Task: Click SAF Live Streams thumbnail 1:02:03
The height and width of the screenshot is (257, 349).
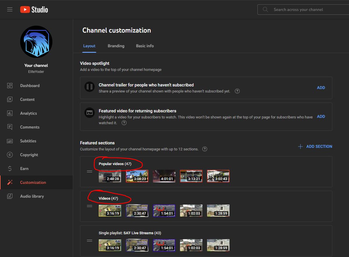Action: tap(191, 245)
